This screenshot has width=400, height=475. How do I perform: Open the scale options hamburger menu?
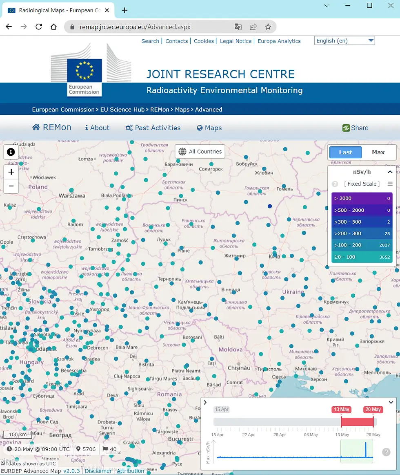(390, 184)
